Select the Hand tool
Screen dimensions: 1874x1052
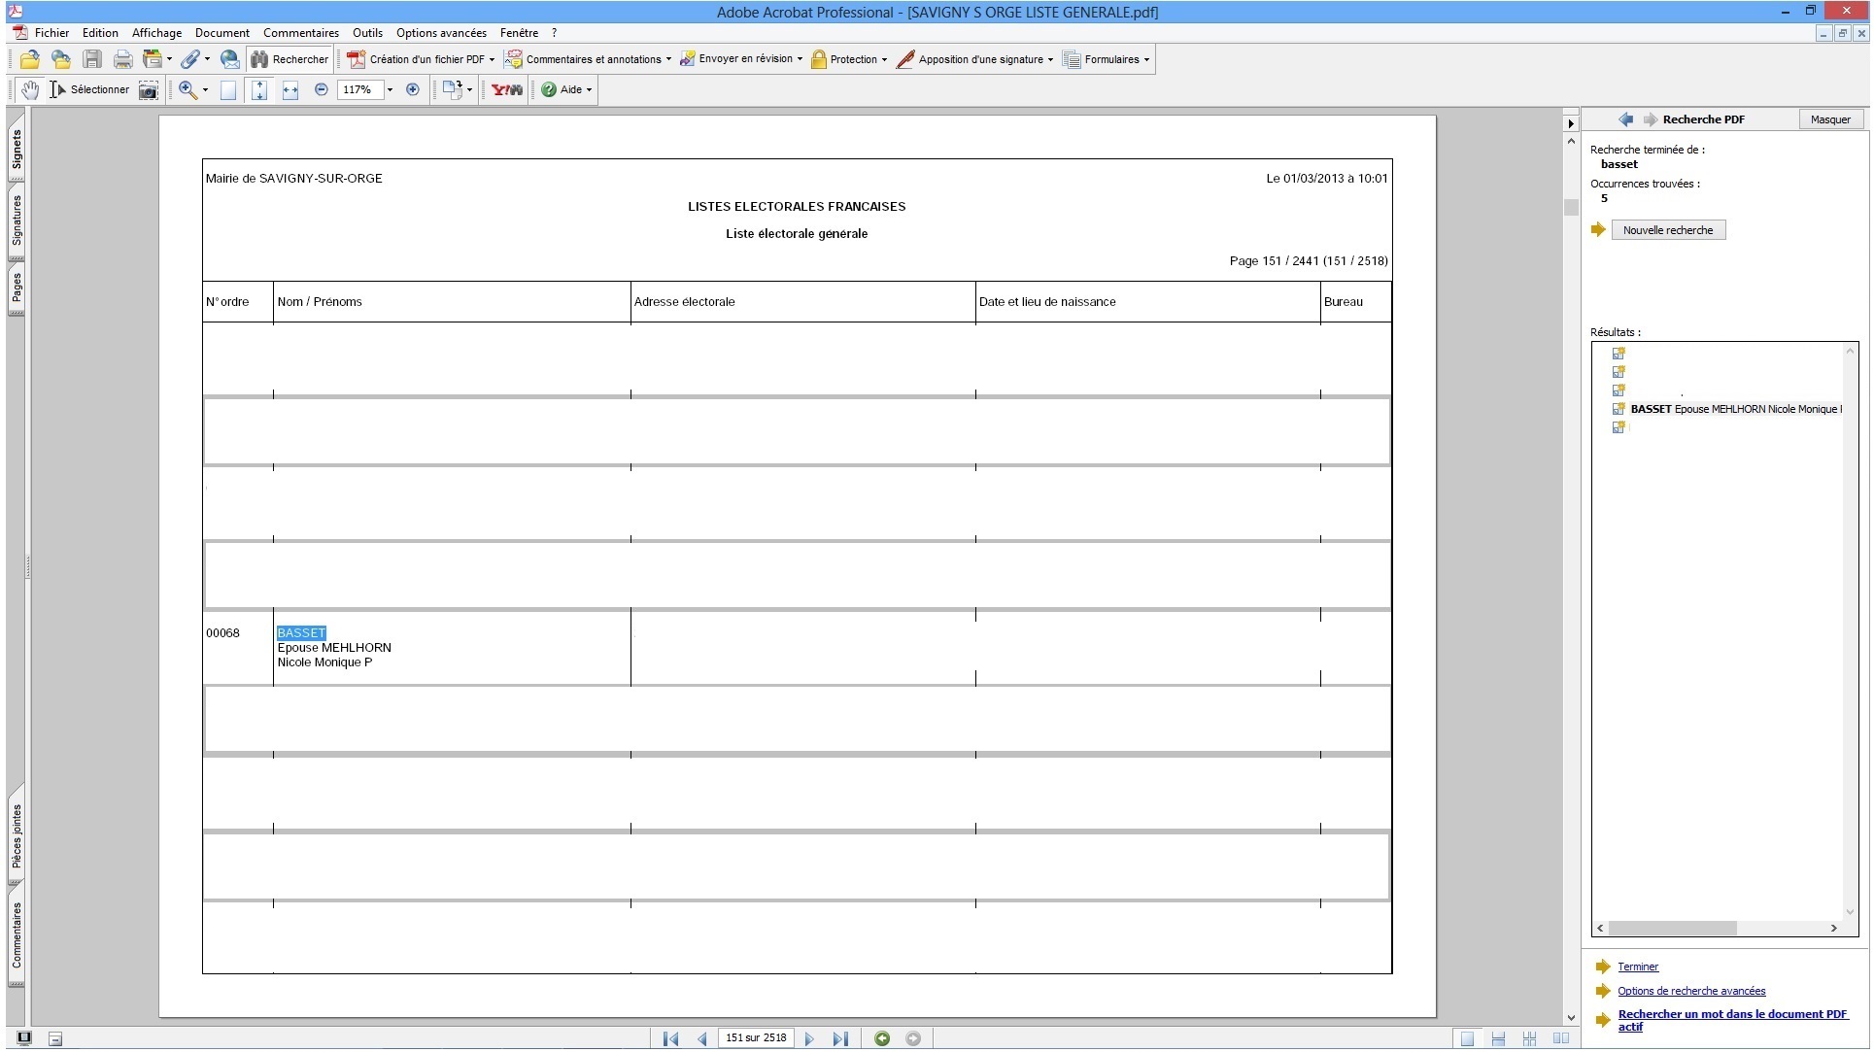coord(30,90)
